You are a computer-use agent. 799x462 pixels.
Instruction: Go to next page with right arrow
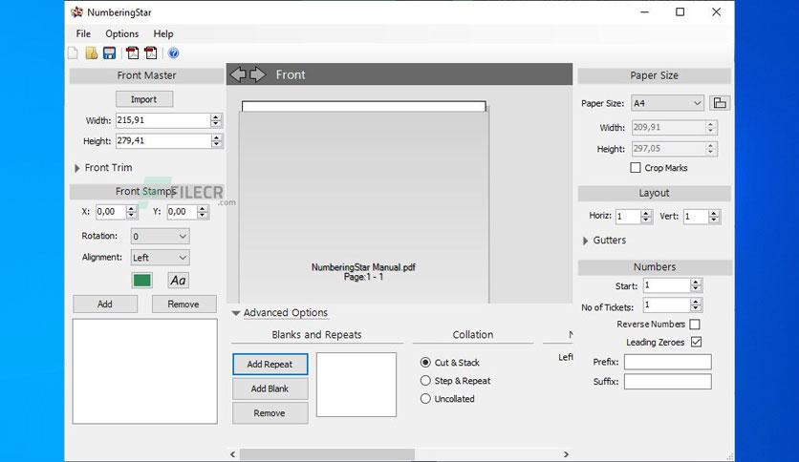257,74
